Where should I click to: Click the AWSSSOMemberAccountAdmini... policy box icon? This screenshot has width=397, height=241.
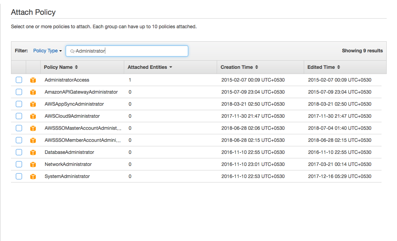point(33,140)
